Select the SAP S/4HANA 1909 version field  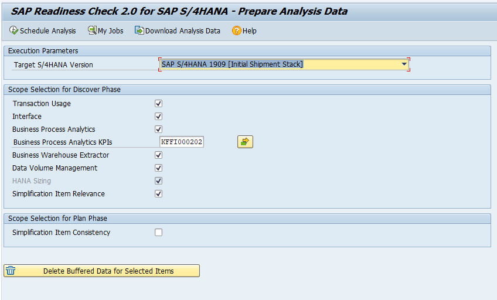pyautogui.click(x=284, y=64)
